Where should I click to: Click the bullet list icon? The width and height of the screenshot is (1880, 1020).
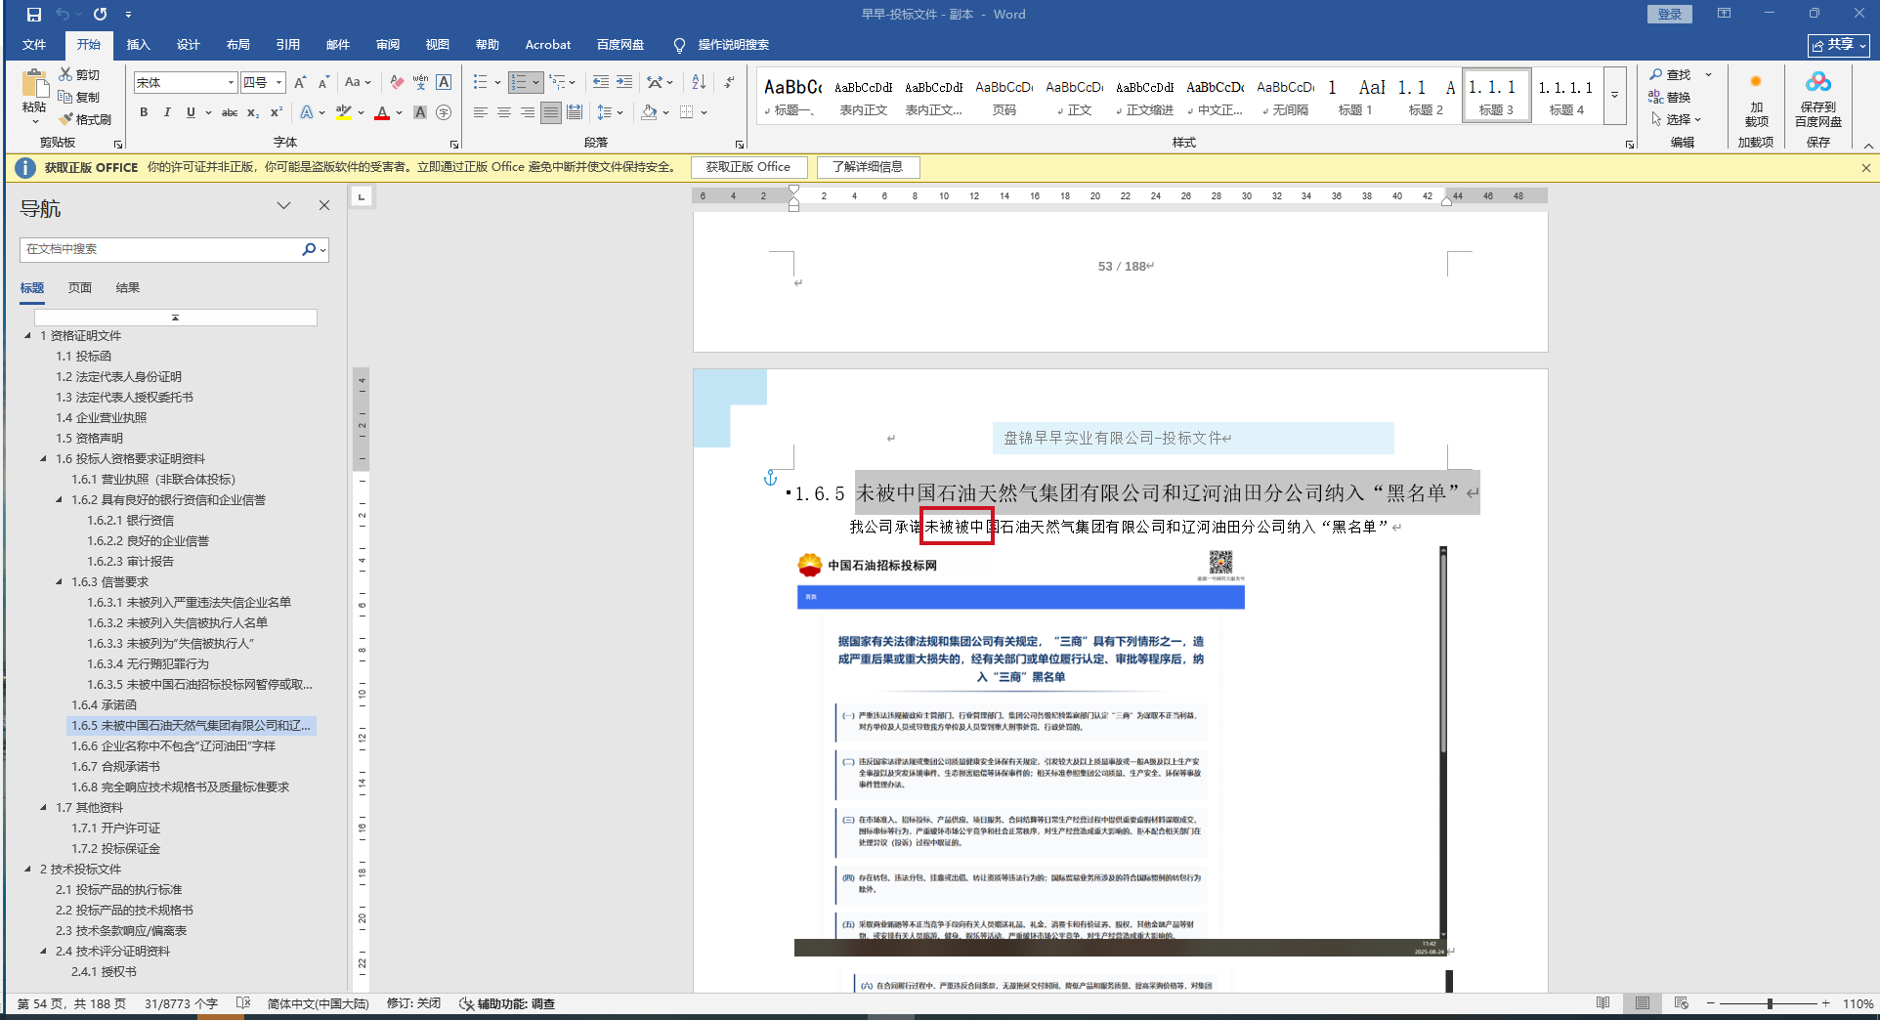pos(480,82)
